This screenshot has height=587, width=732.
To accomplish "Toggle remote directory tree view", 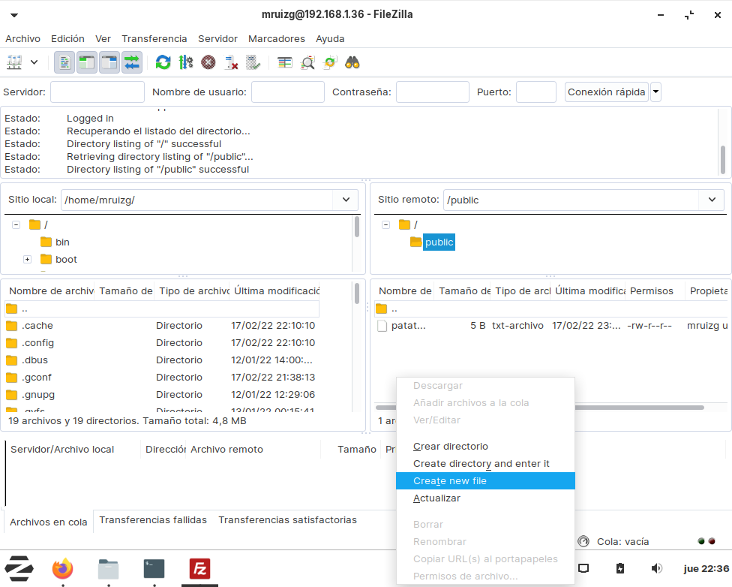I will (109, 62).
